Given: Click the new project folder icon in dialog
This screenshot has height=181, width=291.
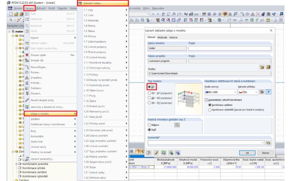Looking at the screenshot, I should point(262,67).
